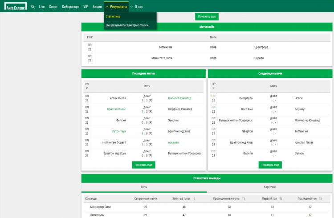Switch to Голы tab
The width and height of the screenshot is (334, 218).
(x=144, y=187)
